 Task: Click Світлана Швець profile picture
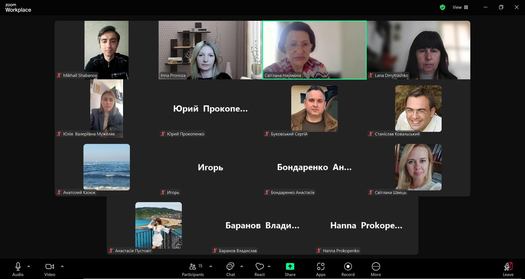pyautogui.click(x=418, y=167)
